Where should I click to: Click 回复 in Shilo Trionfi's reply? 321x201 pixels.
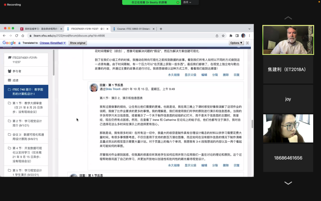(237, 165)
